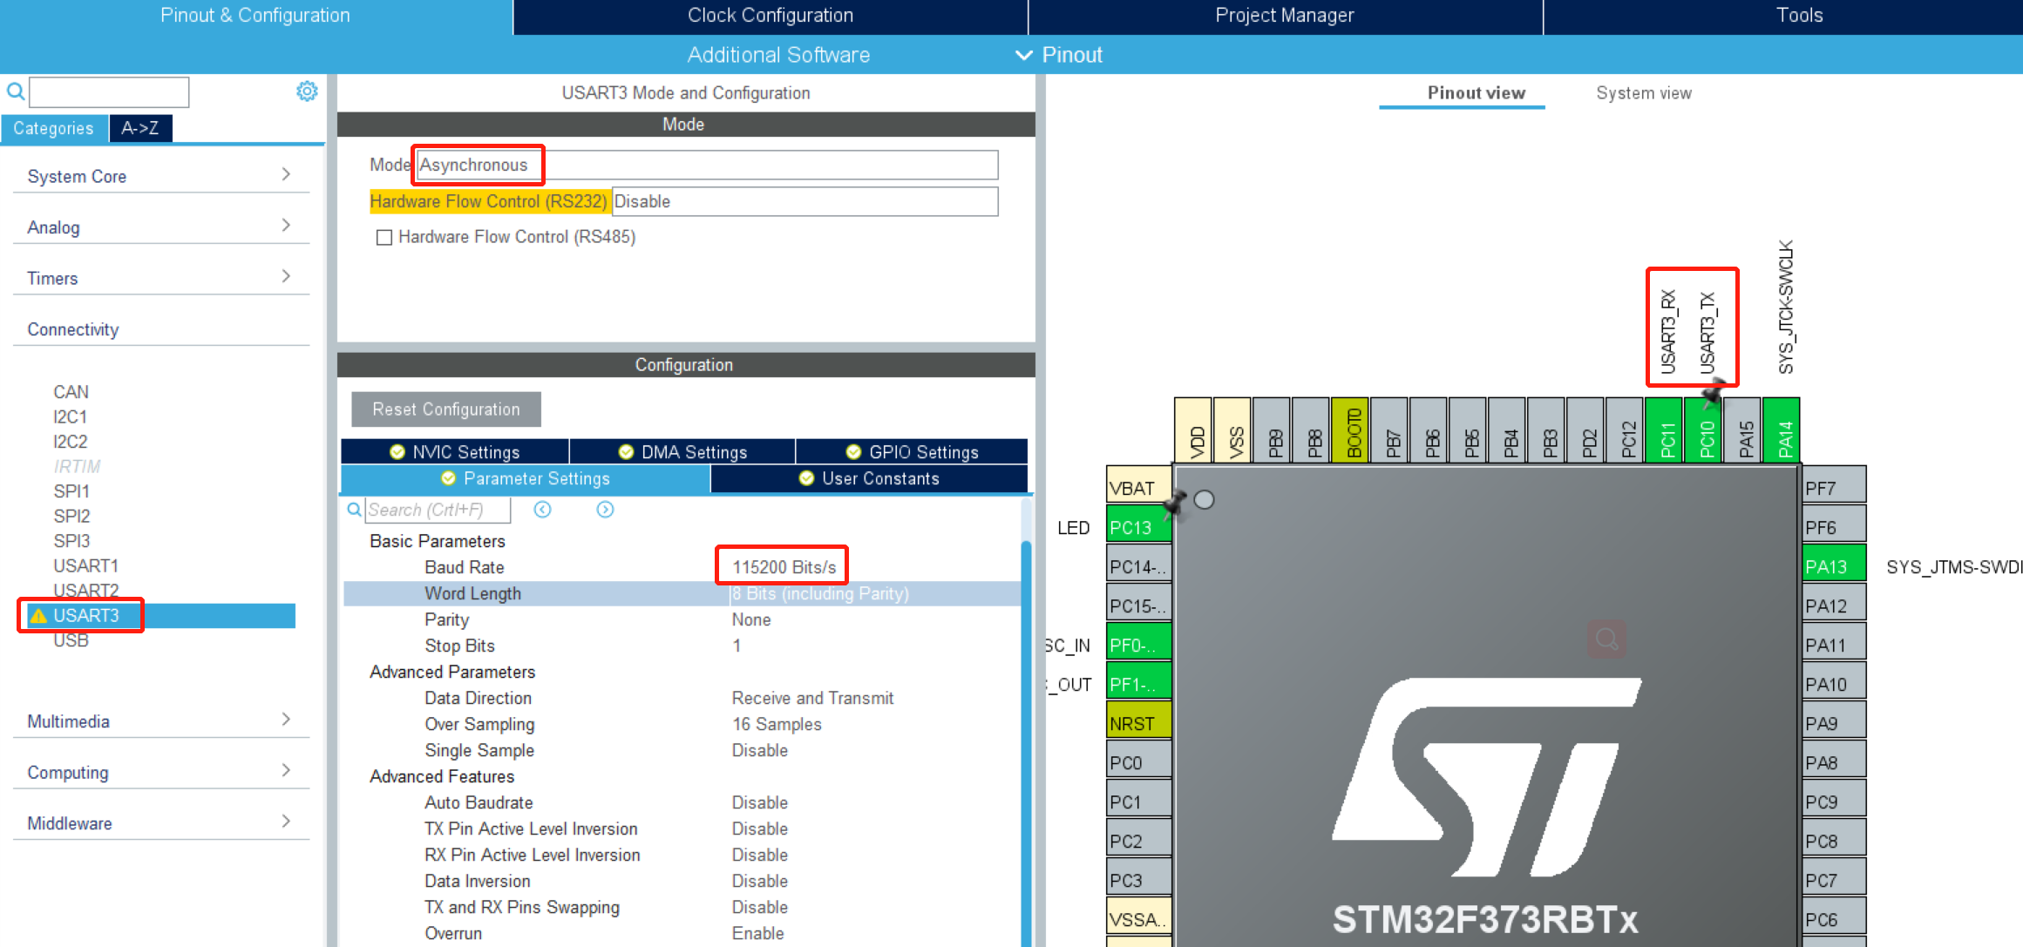Click the next search result arrow icon

(605, 510)
